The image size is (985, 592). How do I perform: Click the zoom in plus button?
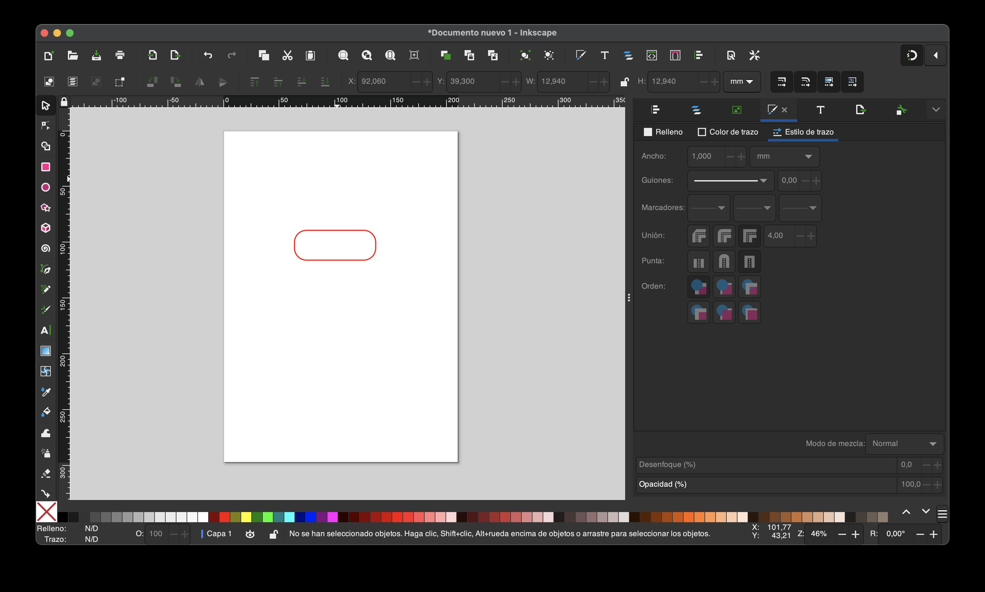point(855,534)
